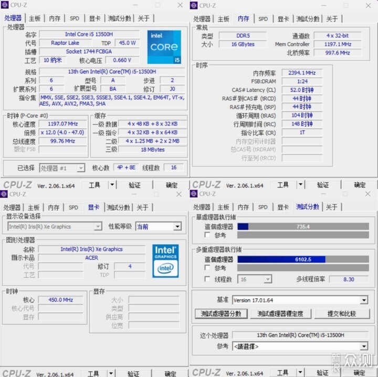Click the 代号 value Raptor Lake
The image size is (378, 377).
65,43
